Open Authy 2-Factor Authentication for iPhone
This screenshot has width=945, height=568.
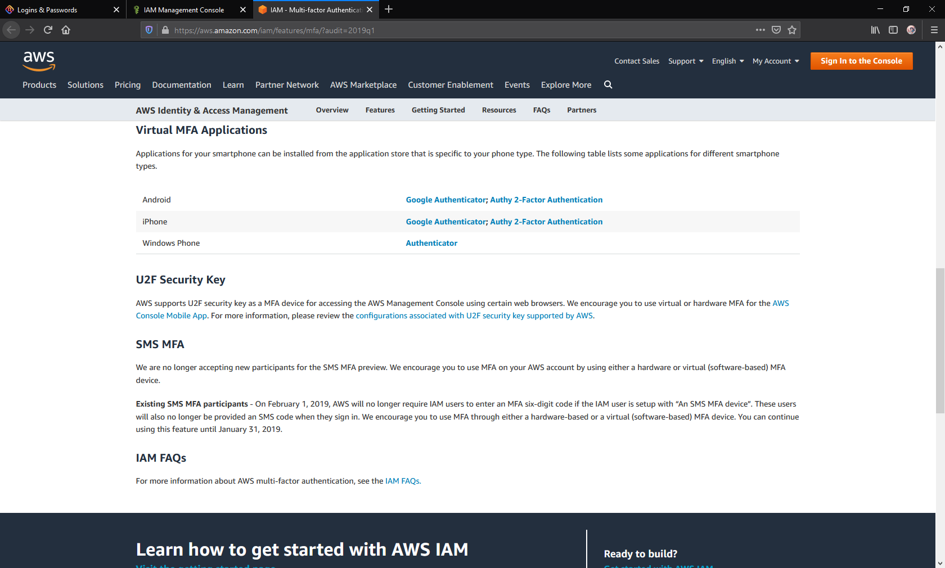pyautogui.click(x=546, y=222)
